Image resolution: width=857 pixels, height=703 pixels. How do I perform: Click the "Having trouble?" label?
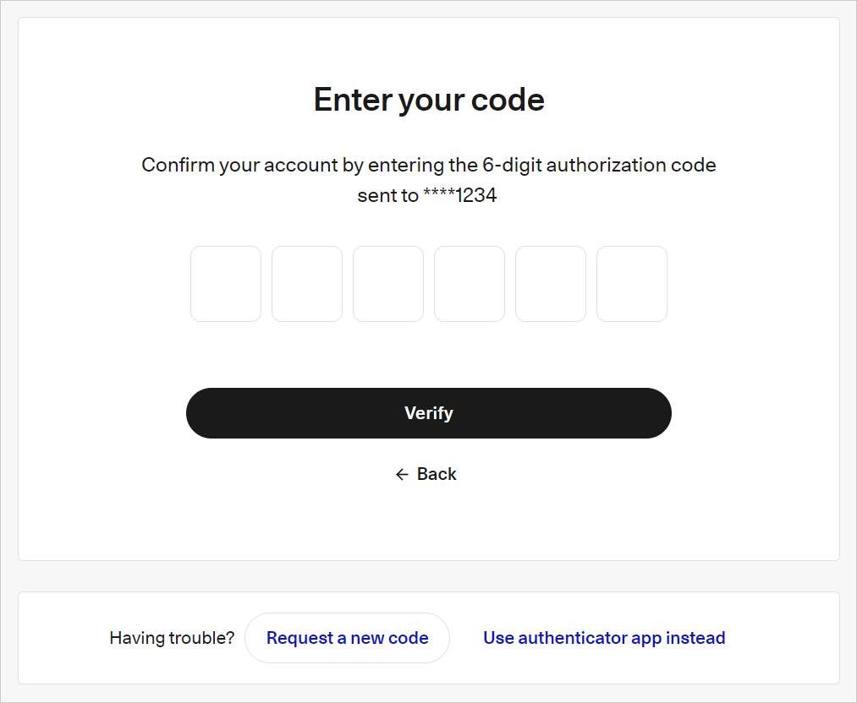click(172, 638)
